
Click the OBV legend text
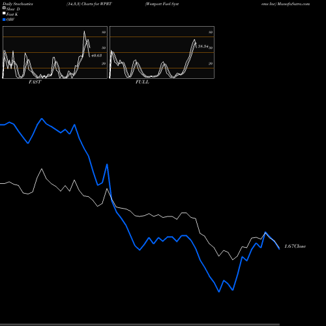click(10, 20)
